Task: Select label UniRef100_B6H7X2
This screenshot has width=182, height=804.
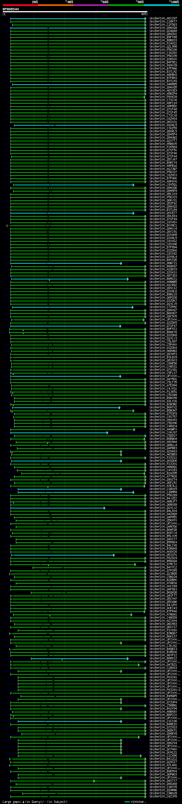Action: (x=163, y=407)
